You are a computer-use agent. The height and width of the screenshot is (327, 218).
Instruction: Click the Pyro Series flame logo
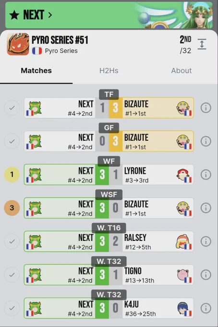[x=18, y=44]
